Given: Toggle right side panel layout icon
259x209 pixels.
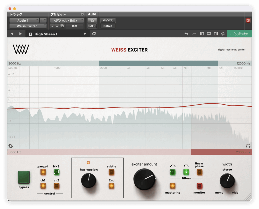Looking at the screenshot, I should click(x=216, y=34).
